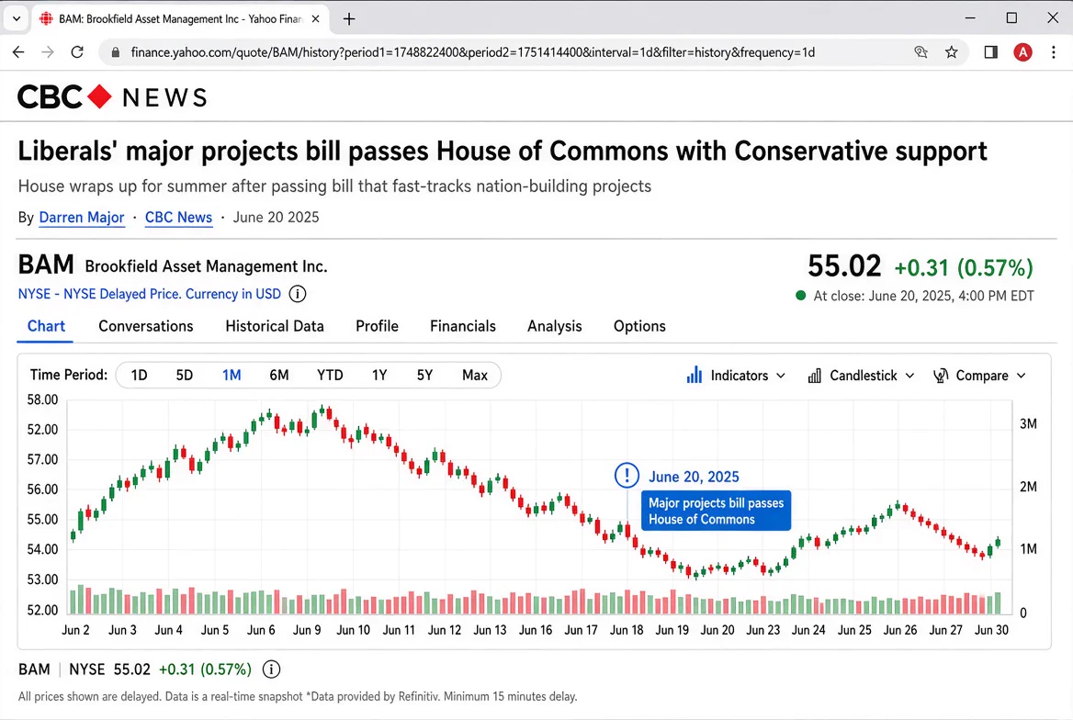This screenshot has width=1073, height=720.
Task: Click the browser back arrow
Action: (18, 52)
